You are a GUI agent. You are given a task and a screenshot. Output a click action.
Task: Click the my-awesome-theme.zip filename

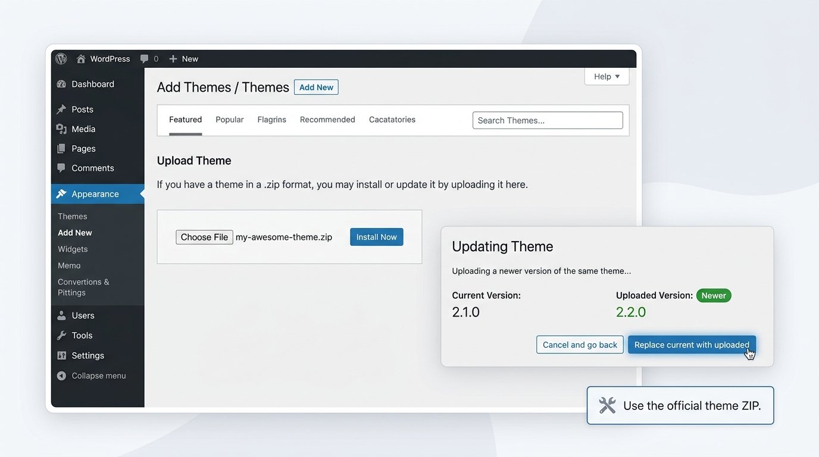(x=284, y=237)
